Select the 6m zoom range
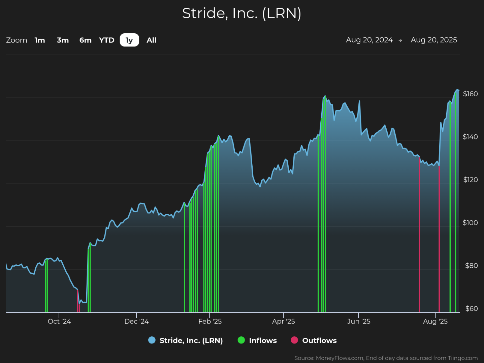The height and width of the screenshot is (363, 484). click(x=85, y=40)
